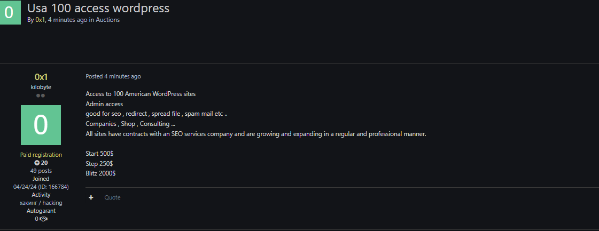Click the multiquote plus icon

[91, 197]
